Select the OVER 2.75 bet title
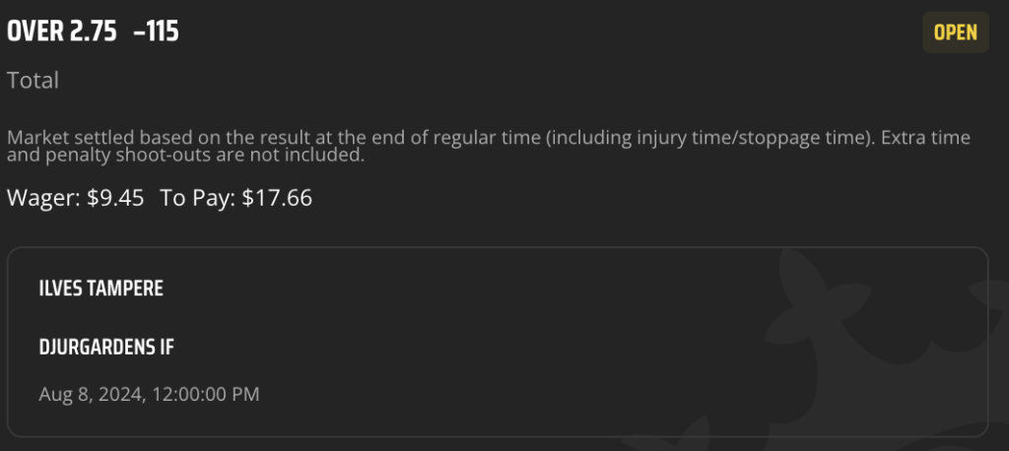1009x451 pixels. [62, 32]
